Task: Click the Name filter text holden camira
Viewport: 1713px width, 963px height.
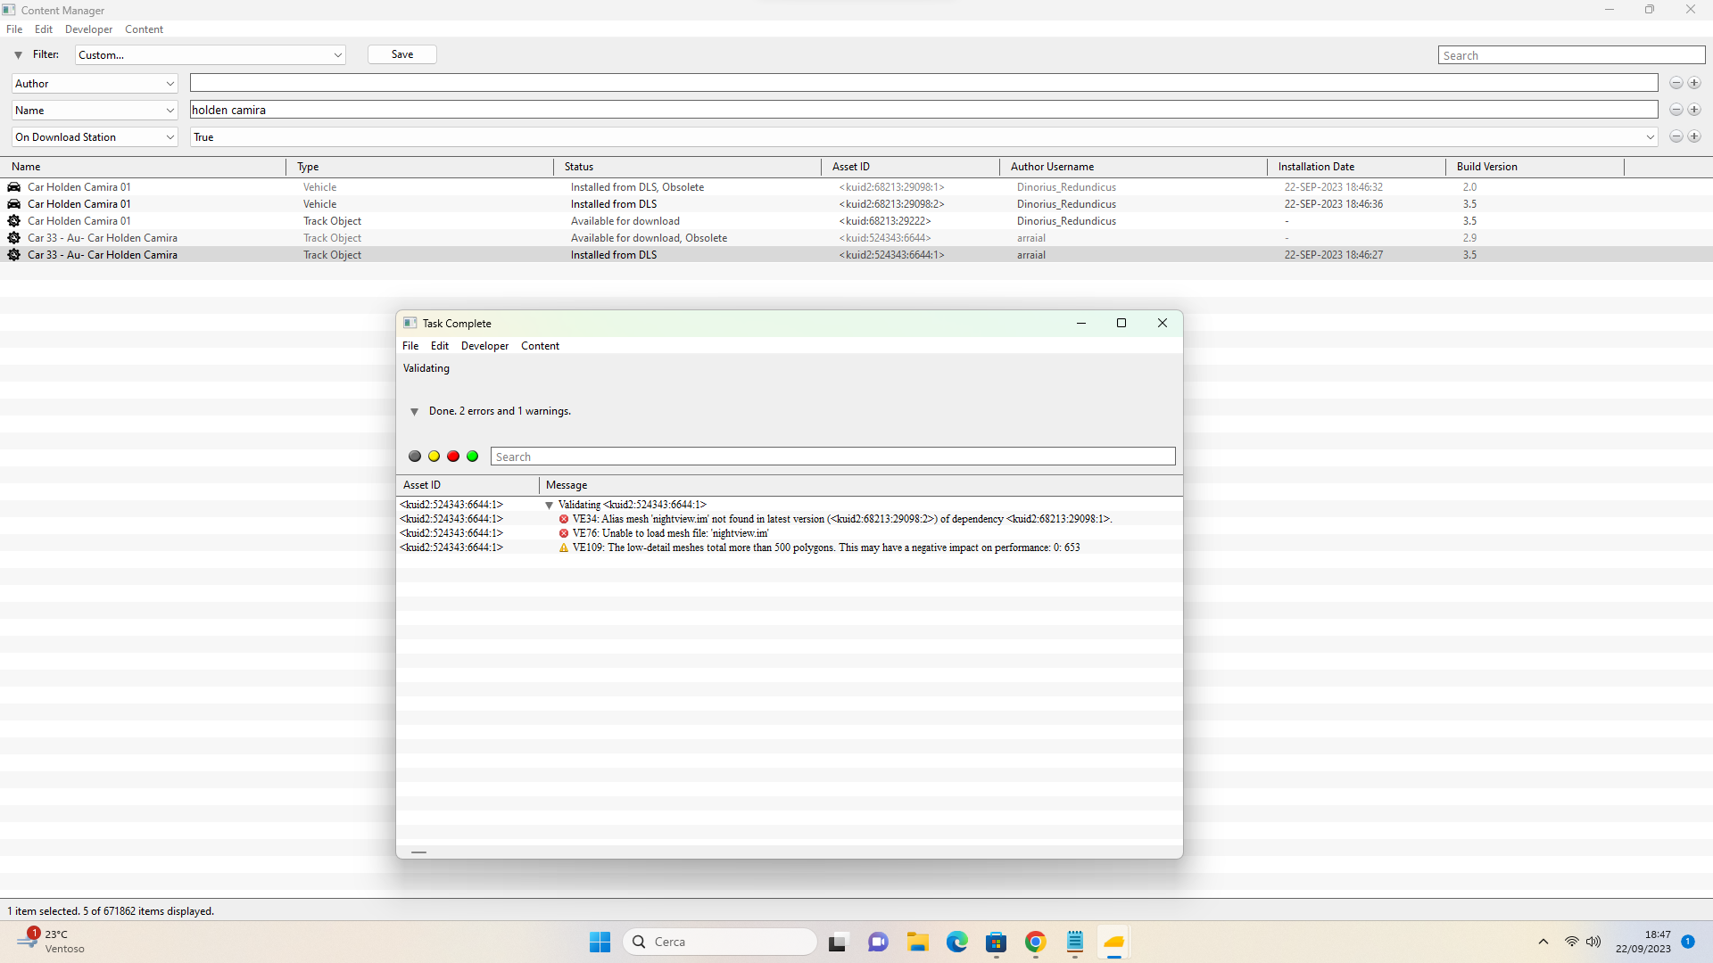Action: [x=228, y=110]
